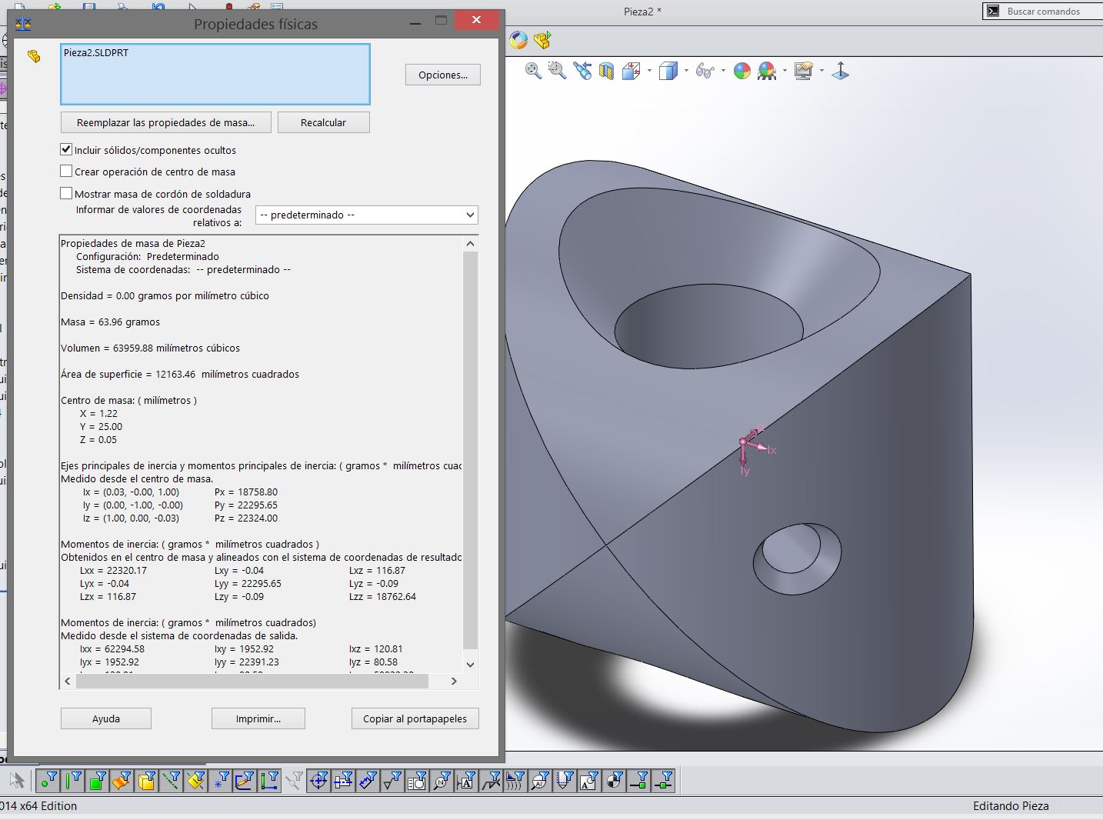Click the Opciones... button

443,75
